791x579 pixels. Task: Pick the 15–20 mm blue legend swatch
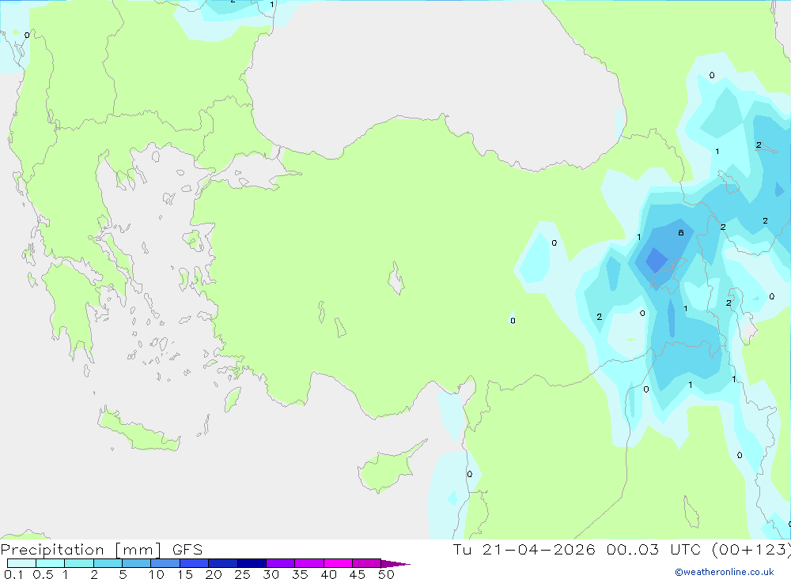point(195,563)
